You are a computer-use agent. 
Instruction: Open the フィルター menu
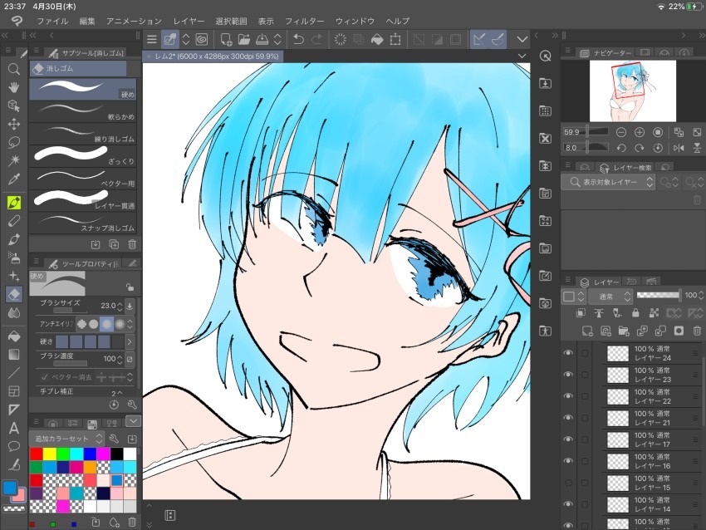click(x=305, y=22)
